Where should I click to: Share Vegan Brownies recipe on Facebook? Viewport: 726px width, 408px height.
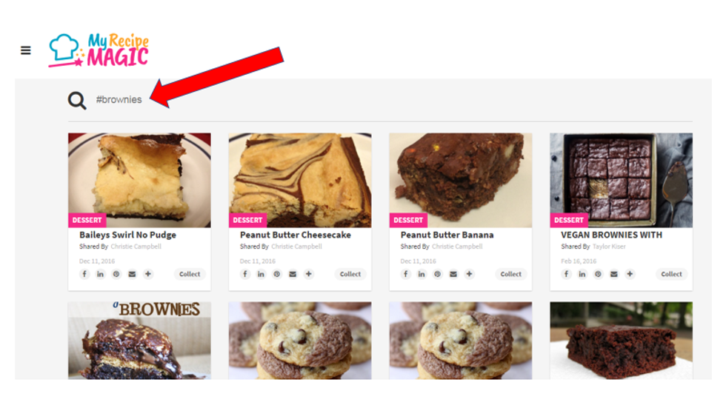(566, 274)
